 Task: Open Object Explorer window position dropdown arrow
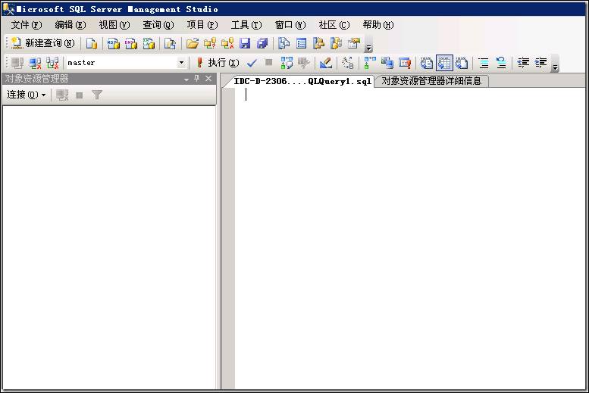186,80
